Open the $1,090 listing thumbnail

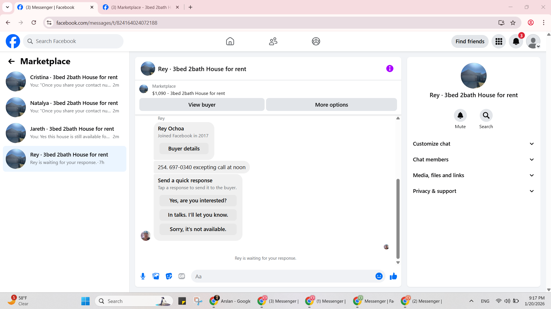click(x=144, y=89)
